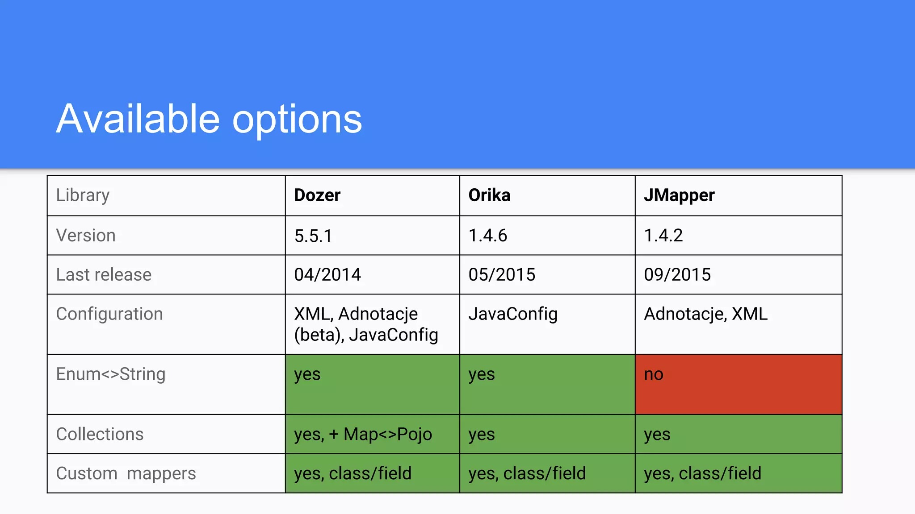Select Dozer version 5.5.1 cell

(372, 236)
